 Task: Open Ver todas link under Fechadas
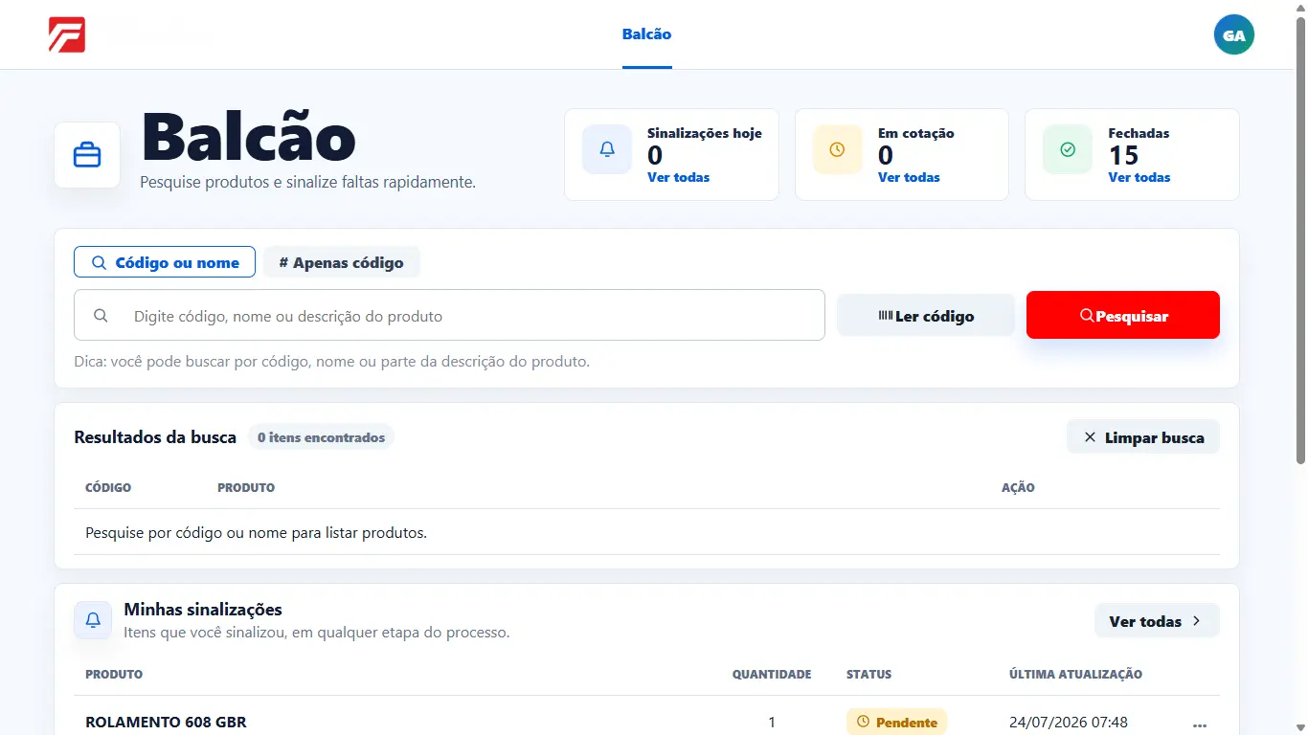[x=1139, y=177]
